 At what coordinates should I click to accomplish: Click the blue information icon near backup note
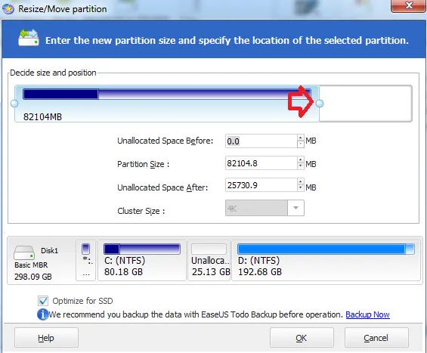(x=42, y=314)
